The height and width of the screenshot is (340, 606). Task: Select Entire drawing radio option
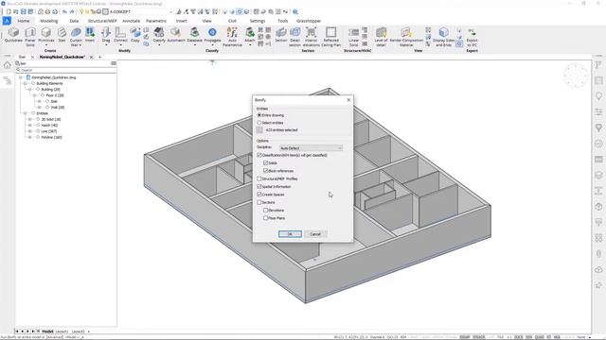[x=259, y=115]
